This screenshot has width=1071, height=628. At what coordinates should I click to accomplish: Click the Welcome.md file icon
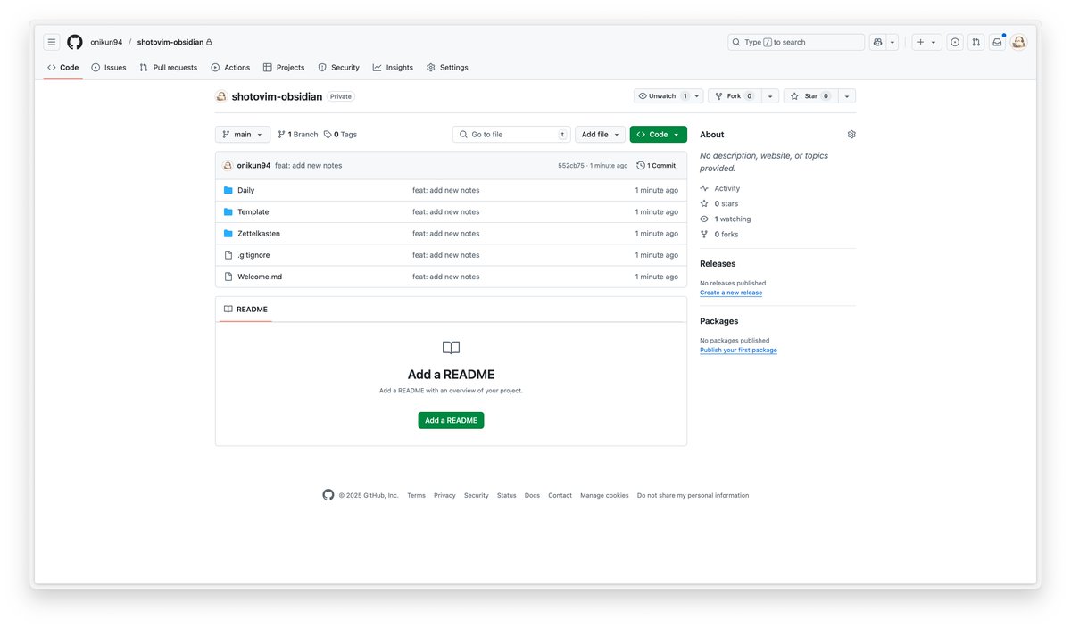tap(228, 277)
